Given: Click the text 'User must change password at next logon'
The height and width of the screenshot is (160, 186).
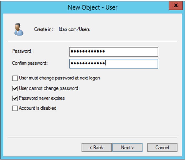Looking at the screenshot, I should 59,78.
